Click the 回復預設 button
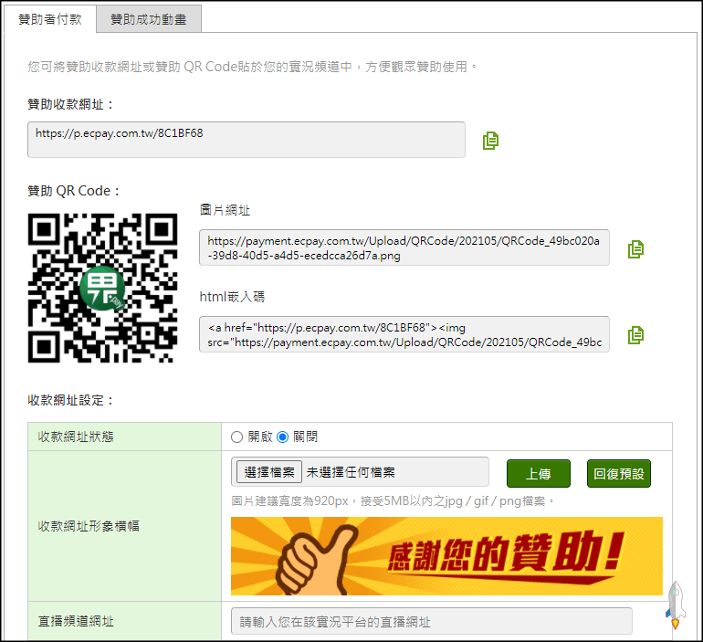This screenshot has height=642, width=703. (x=619, y=473)
